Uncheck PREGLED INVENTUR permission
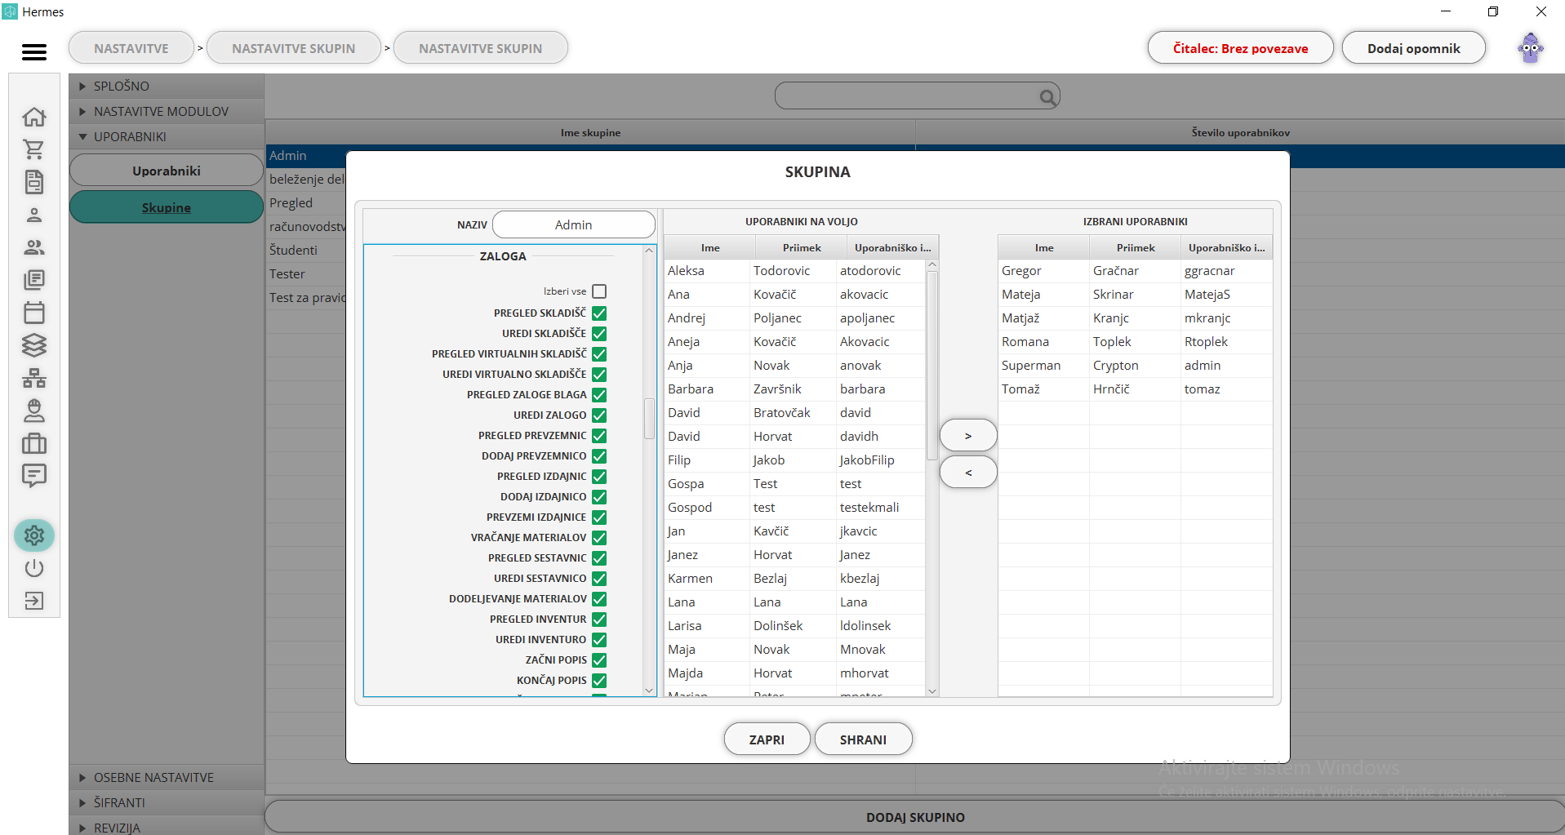Viewport: 1565px width, 835px height. (599, 620)
